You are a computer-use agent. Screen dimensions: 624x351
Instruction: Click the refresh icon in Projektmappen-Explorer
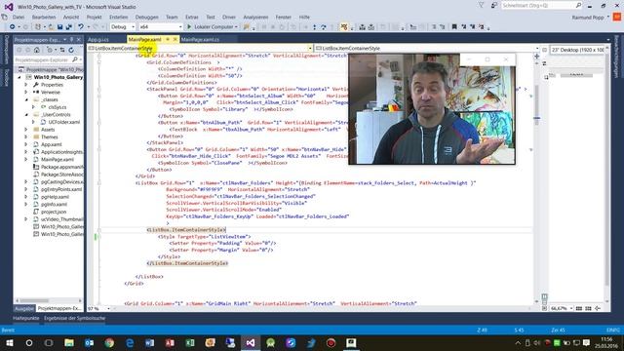pyautogui.click(x=71, y=50)
